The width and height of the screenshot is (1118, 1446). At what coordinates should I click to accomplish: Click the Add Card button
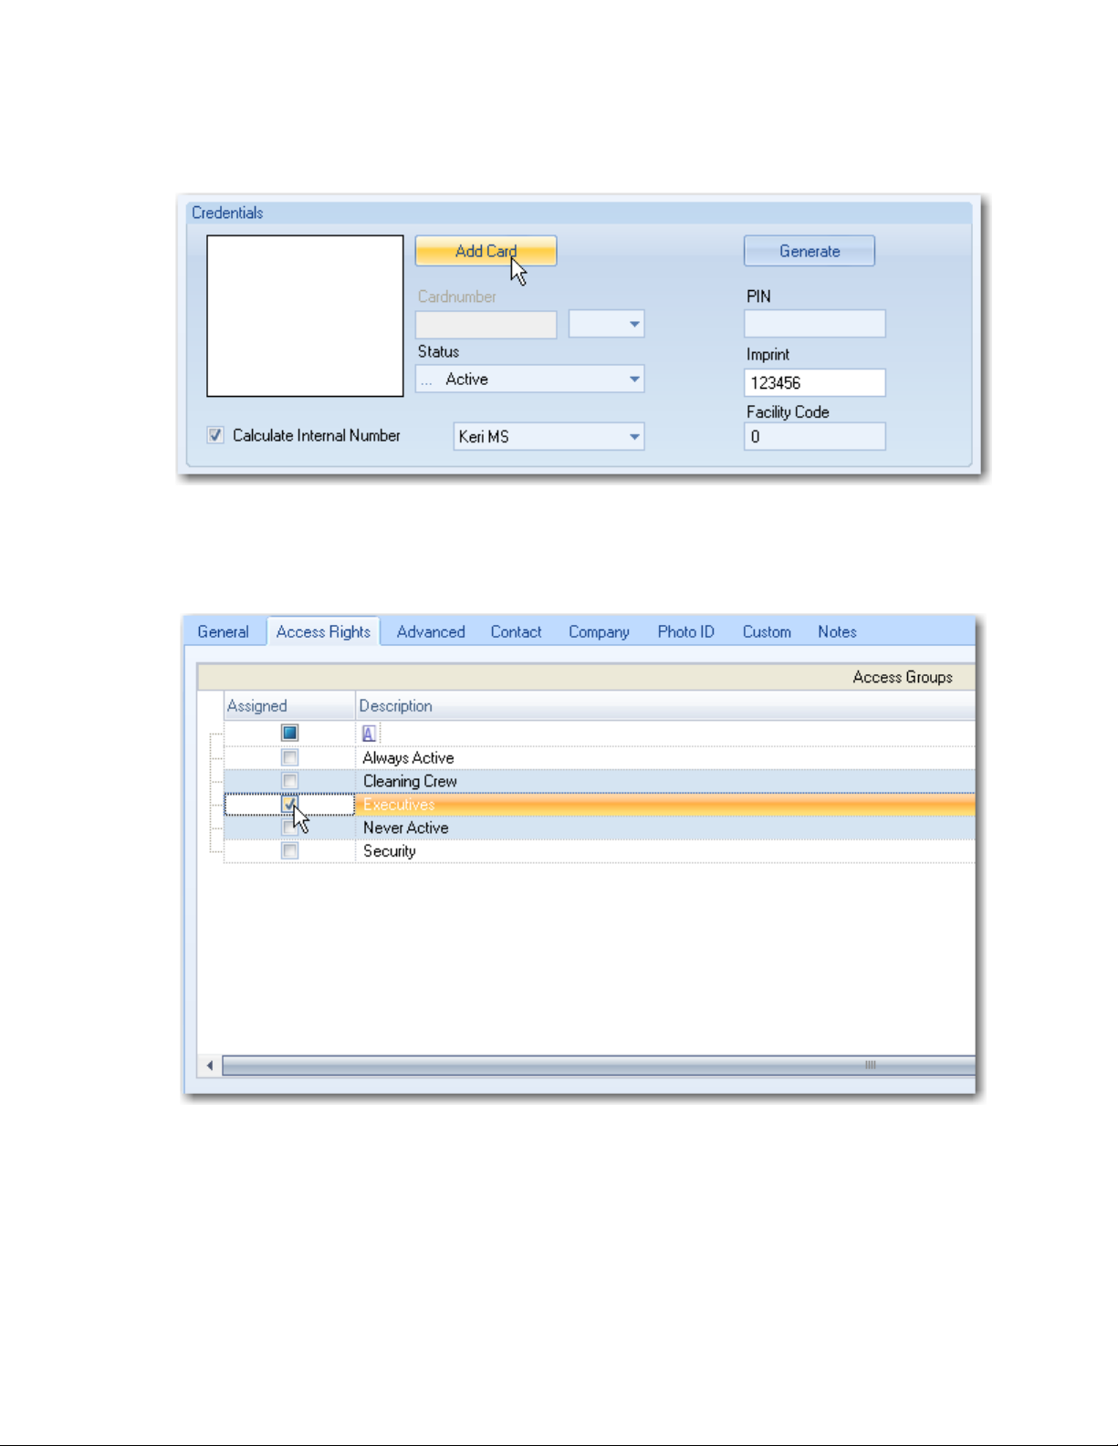[x=486, y=251]
